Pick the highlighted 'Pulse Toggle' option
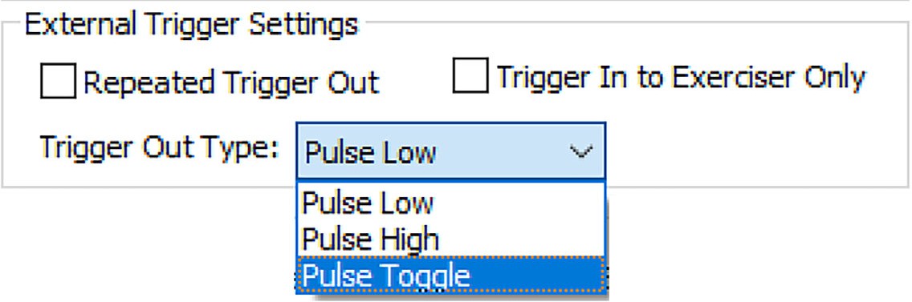912x302 pixels. coord(450,275)
